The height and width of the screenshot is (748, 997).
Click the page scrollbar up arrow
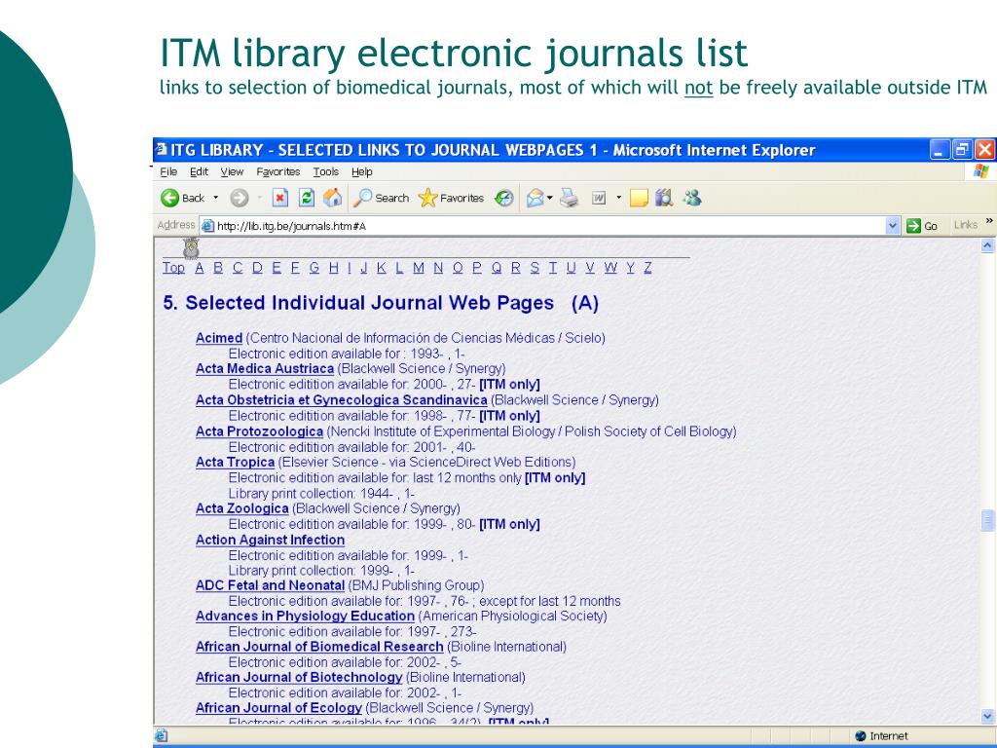[x=987, y=245]
